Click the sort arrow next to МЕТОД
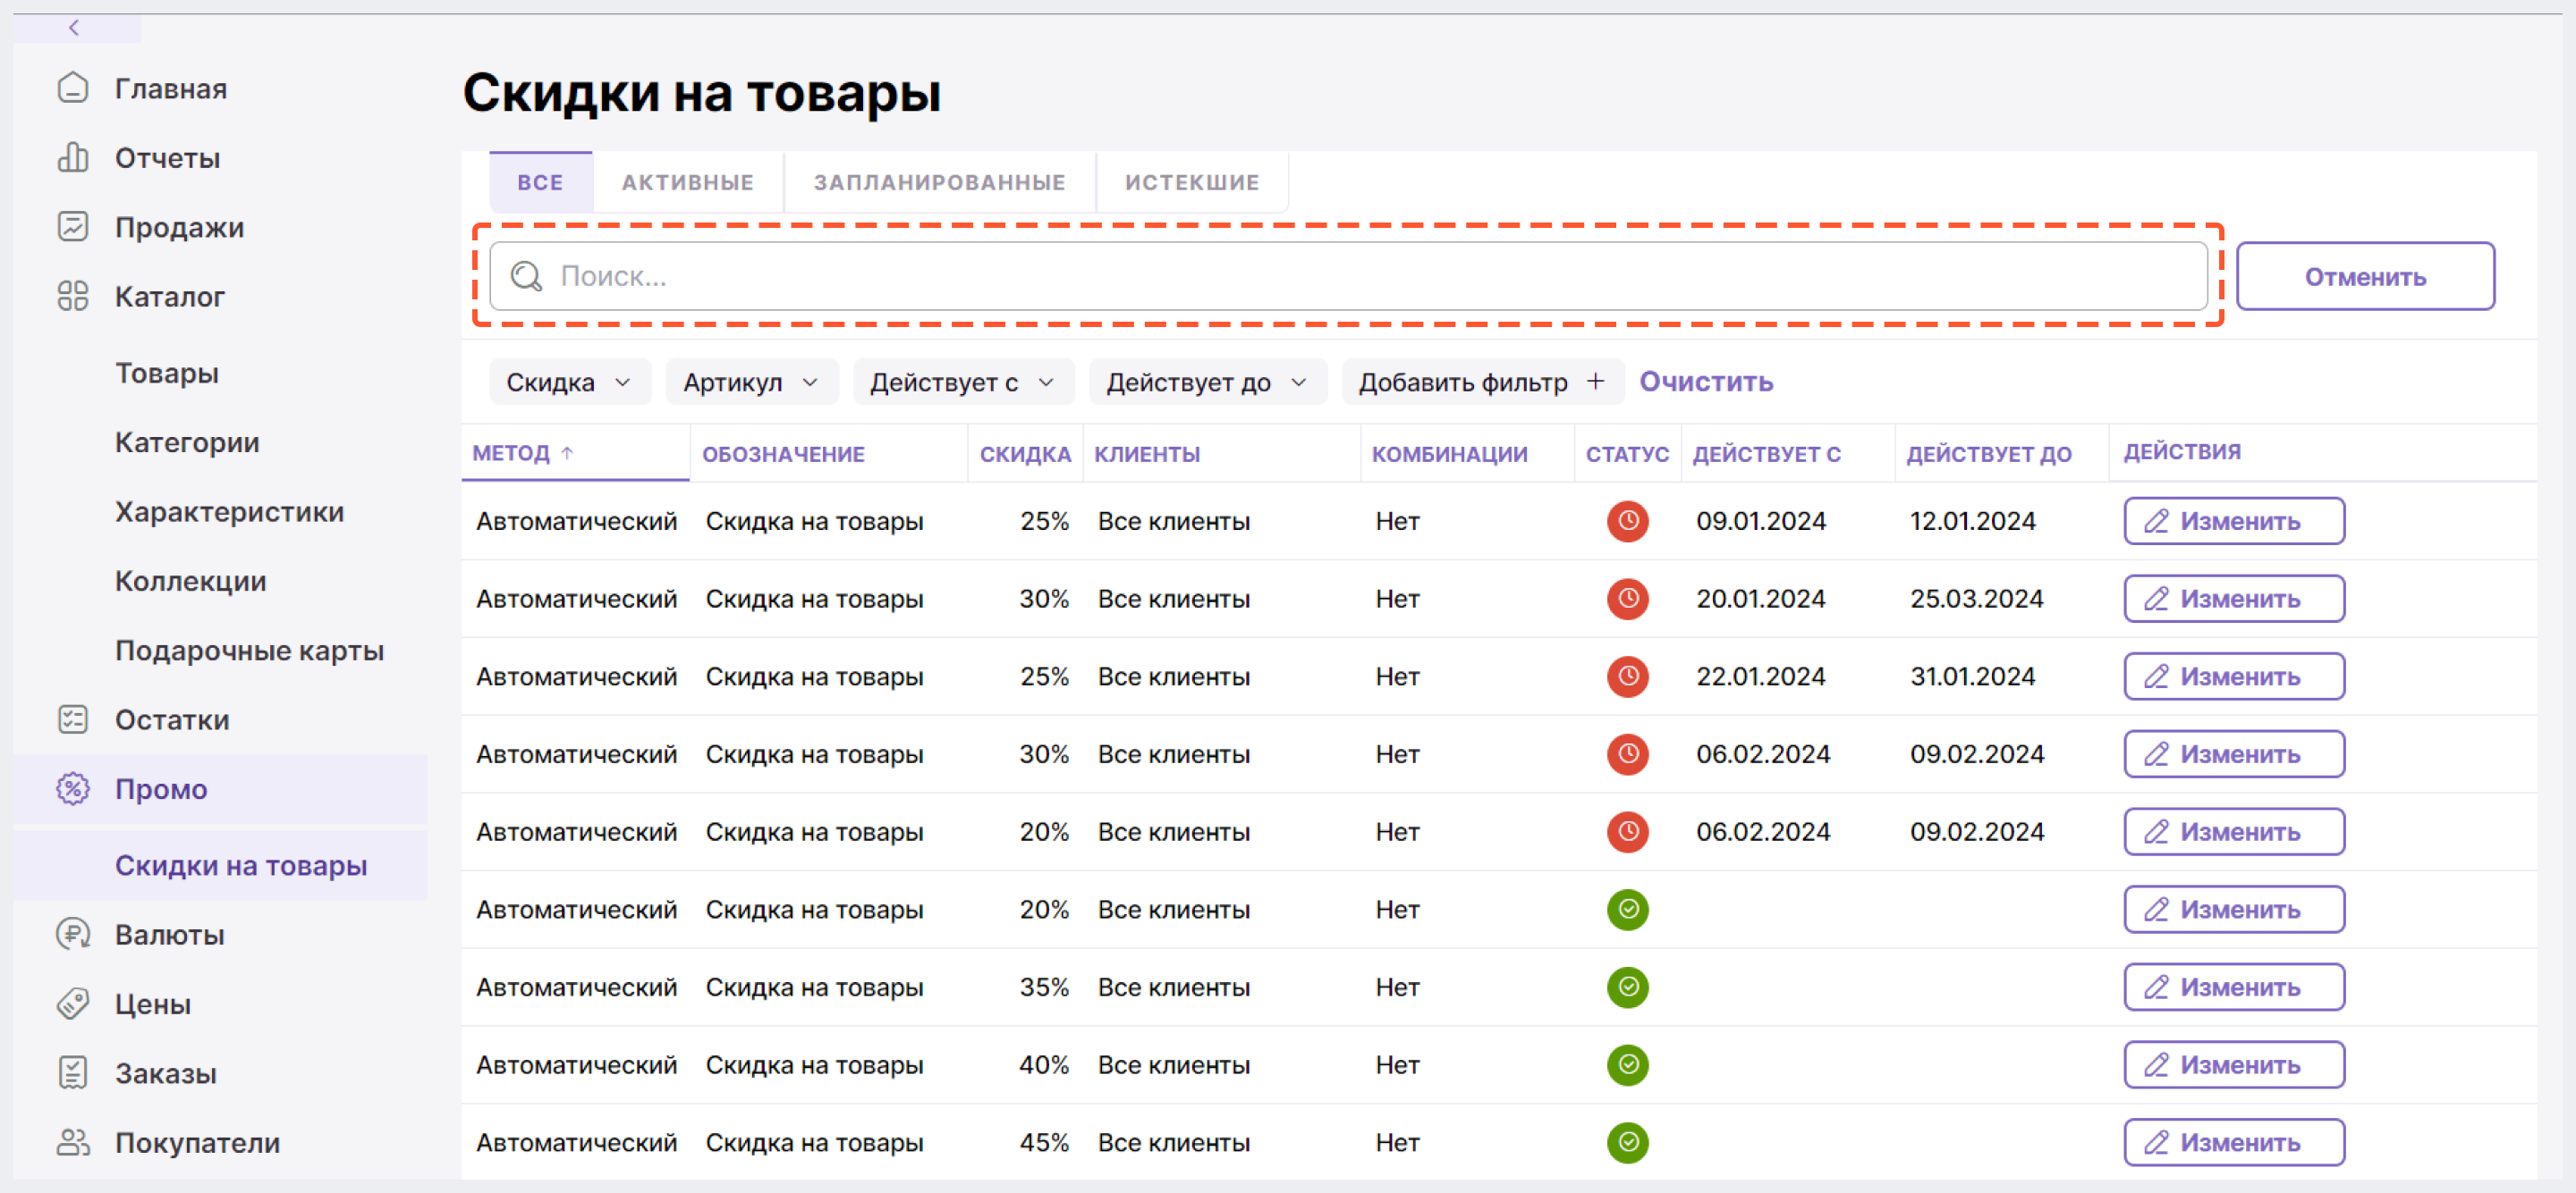This screenshot has height=1193, width=2576. click(x=567, y=454)
